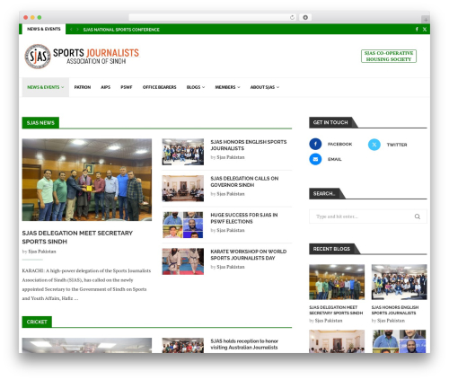Open SJAS Delegation Meet Secretary Sports Sindh headline
Image resolution: width=449 pixels, height=380 pixels.
click(77, 237)
